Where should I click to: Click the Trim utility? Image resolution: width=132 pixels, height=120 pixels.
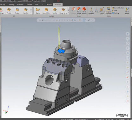point(115,10)
